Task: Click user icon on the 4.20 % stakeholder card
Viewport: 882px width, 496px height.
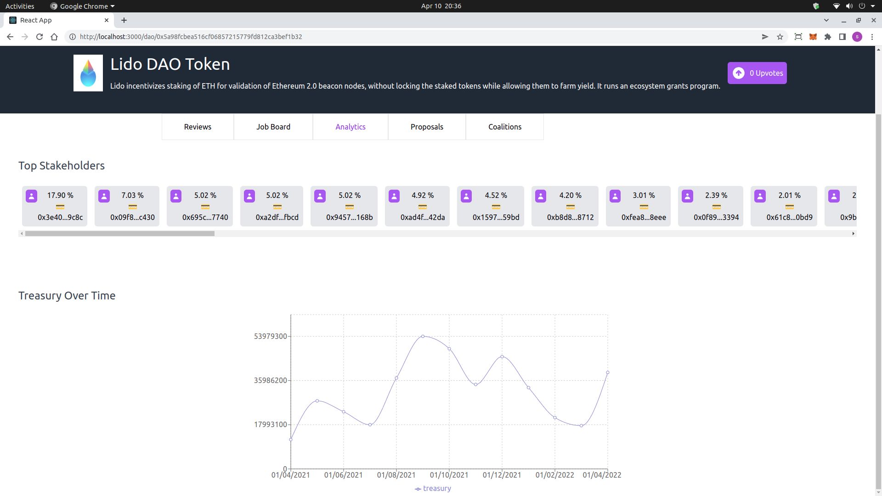Action: 541,196
